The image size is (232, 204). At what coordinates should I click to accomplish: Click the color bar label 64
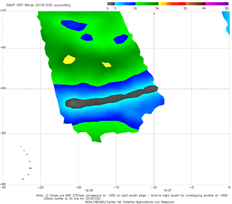tap(204, 8)
